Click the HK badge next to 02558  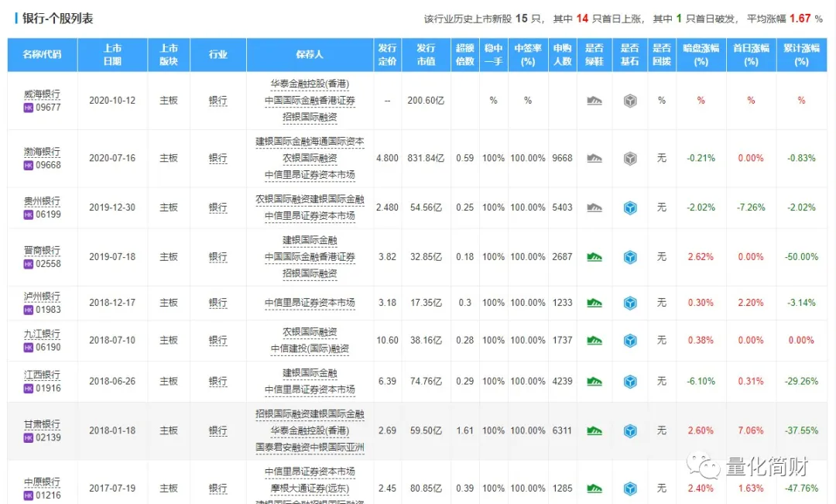[29, 264]
